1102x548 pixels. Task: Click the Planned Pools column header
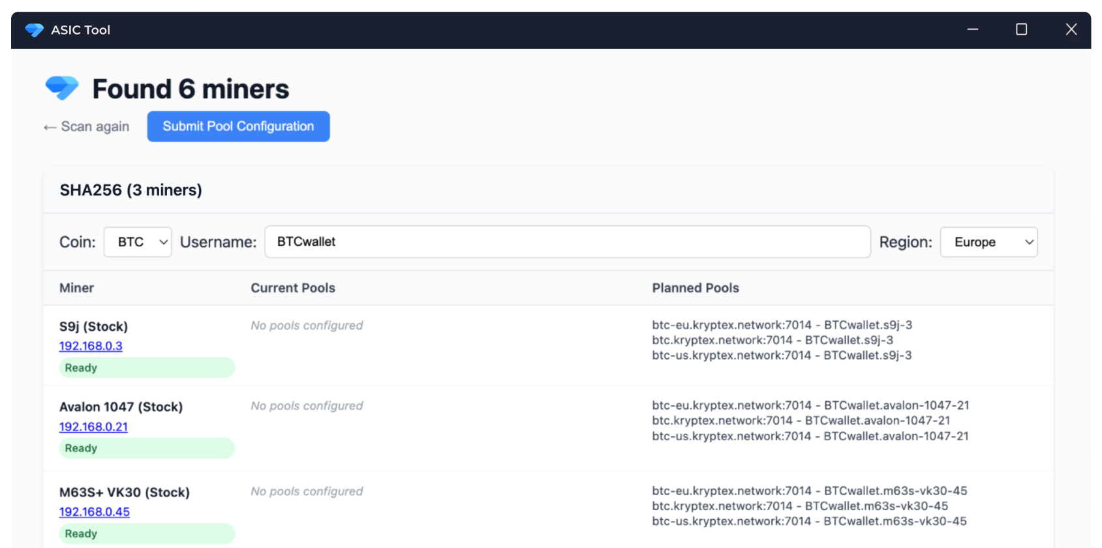(x=696, y=288)
